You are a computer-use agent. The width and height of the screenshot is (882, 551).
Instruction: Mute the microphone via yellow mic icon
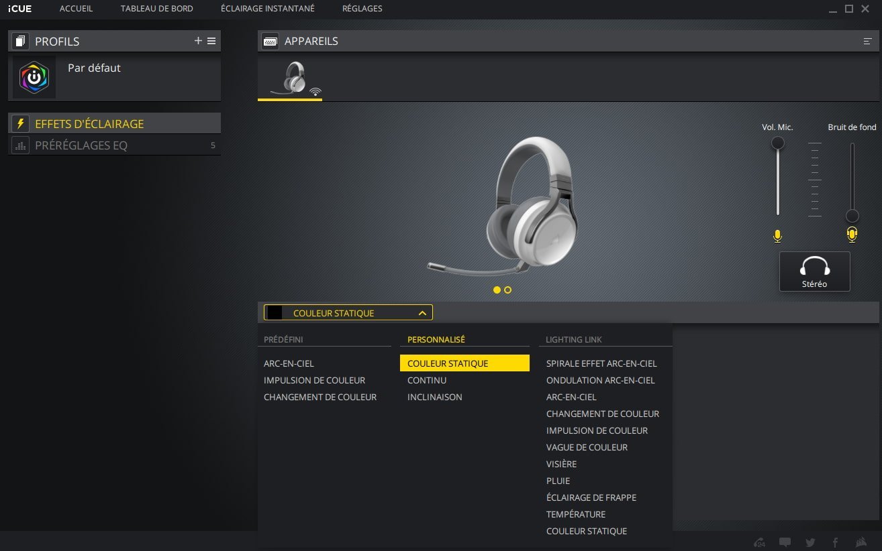777,235
